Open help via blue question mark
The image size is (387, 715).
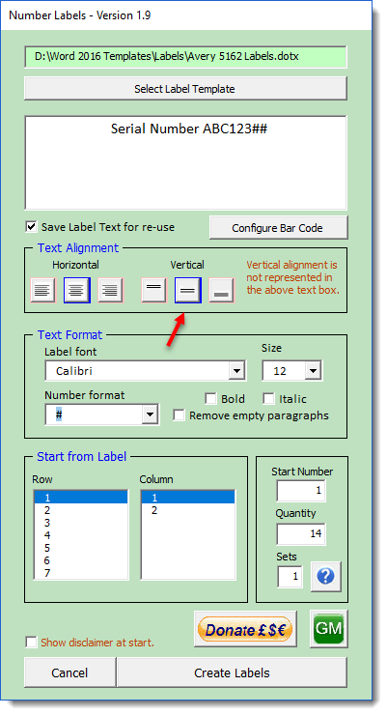[x=325, y=577]
